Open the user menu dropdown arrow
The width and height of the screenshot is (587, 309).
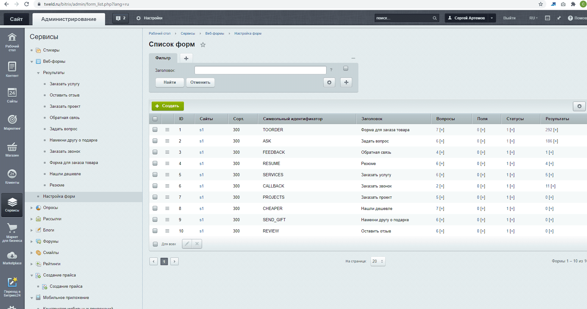[x=492, y=18]
